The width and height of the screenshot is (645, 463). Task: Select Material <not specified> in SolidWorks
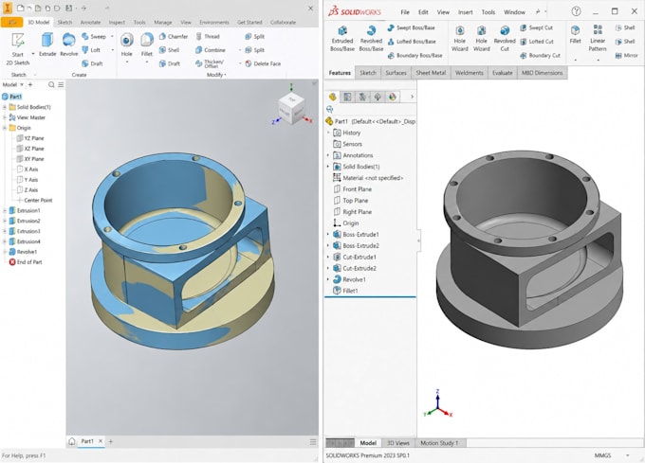click(x=368, y=178)
